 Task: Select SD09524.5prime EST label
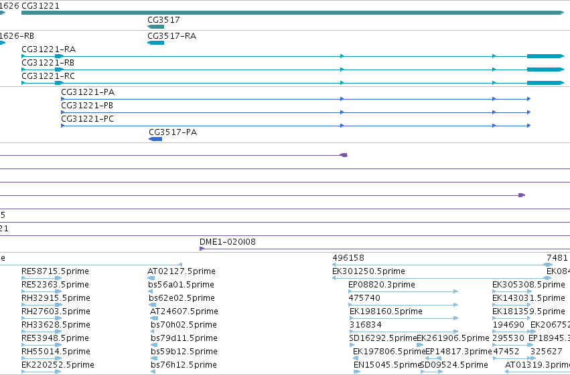454,365
